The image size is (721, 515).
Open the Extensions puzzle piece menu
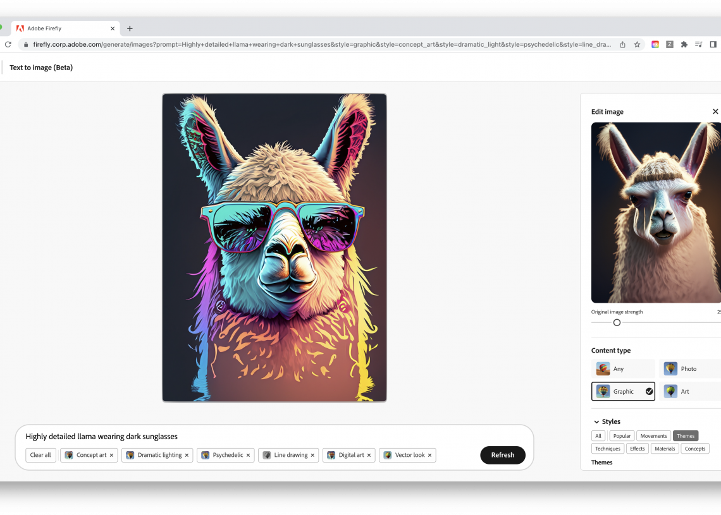pos(684,45)
